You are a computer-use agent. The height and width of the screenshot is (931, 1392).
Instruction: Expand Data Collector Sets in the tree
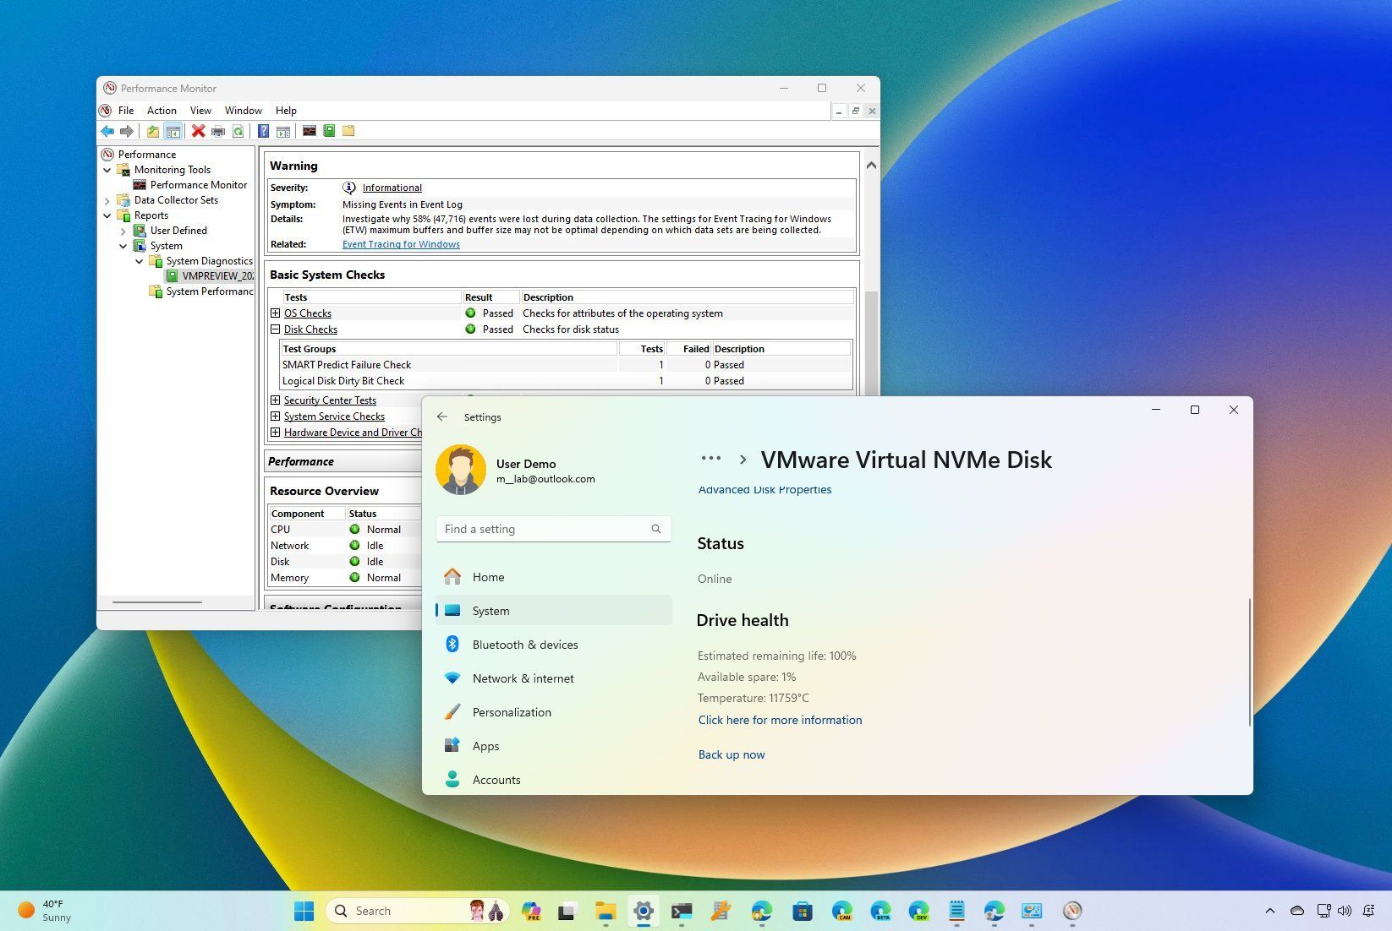pos(107,200)
